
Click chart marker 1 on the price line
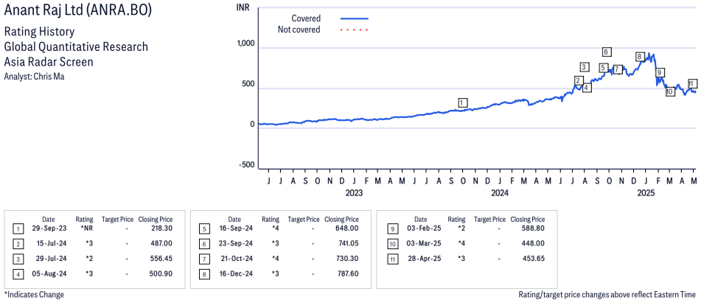(x=463, y=103)
